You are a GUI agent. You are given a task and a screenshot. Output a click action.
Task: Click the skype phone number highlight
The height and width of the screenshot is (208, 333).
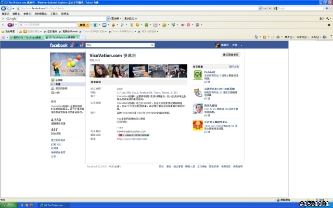(134, 135)
